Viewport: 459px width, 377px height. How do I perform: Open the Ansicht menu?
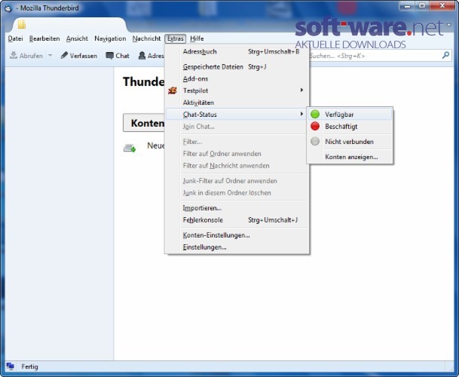pyautogui.click(x=77, y=38)
